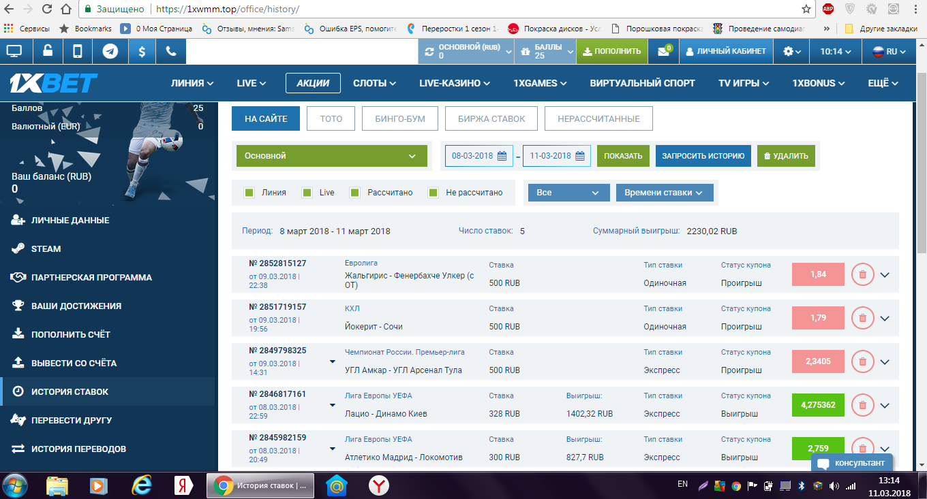This screenshot has height=499, width=927.
Task: Open Internet Explorer from the taskbar
Action: [142, 485]
